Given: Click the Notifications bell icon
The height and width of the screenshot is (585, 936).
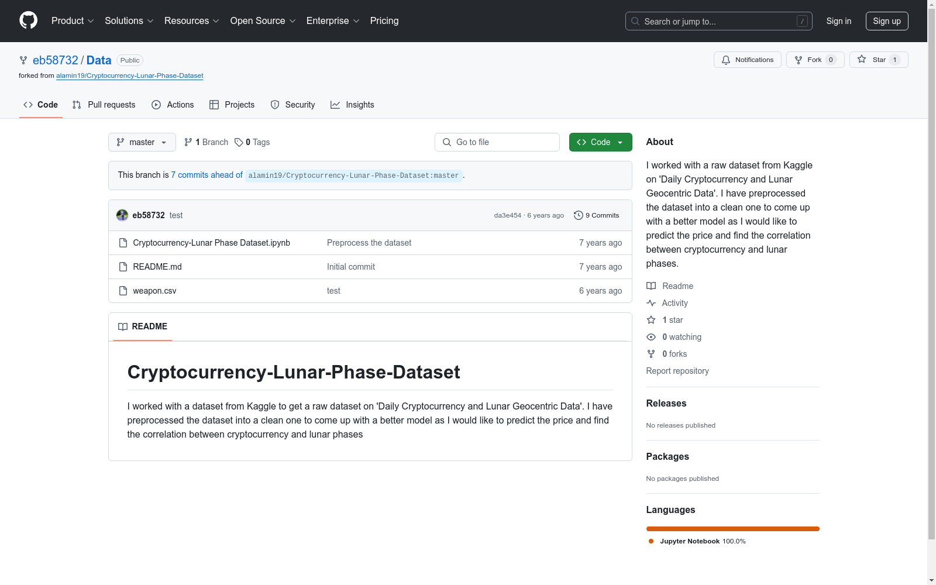Looking at the screenshot, I should coord(726,60).
